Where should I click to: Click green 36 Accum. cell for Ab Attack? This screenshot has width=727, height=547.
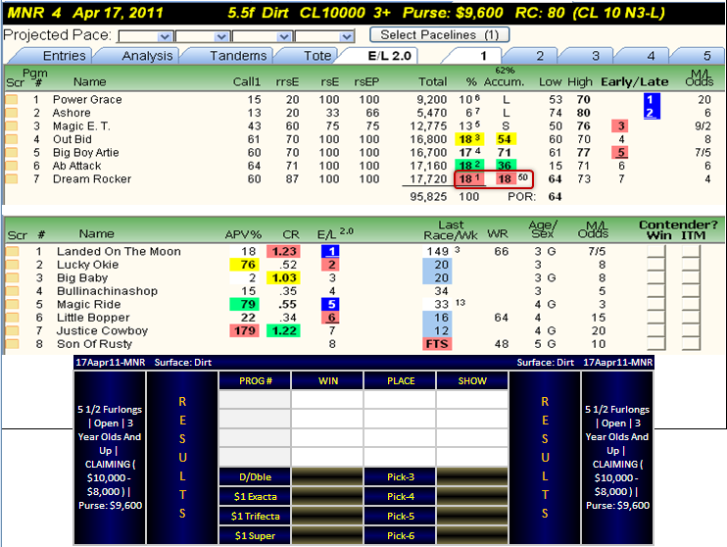coord(505,166)
